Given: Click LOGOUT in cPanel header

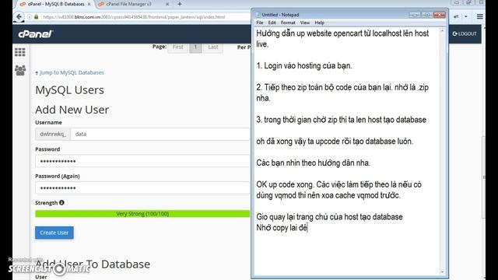Looking at the screenshot, I should (x=465, y=33).
